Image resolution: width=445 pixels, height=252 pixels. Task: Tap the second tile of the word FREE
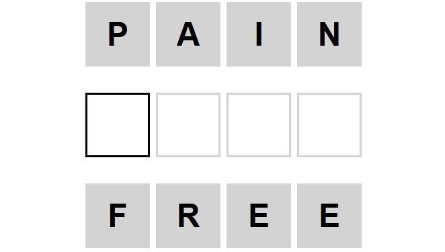(x=188, y=216)
